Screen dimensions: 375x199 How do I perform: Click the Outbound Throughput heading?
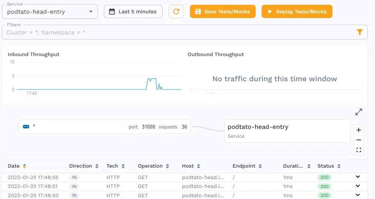[x=216, y=55]
